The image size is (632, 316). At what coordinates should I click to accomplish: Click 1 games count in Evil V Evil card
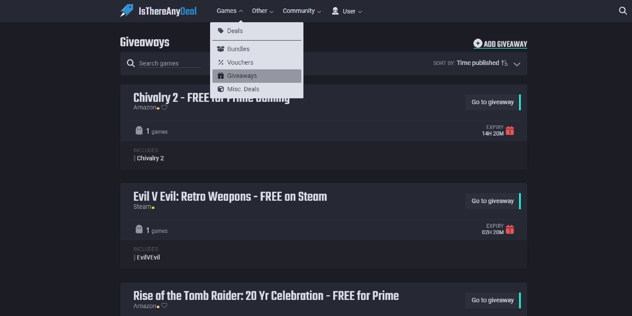pyautogui.click(x=157, y=231)
